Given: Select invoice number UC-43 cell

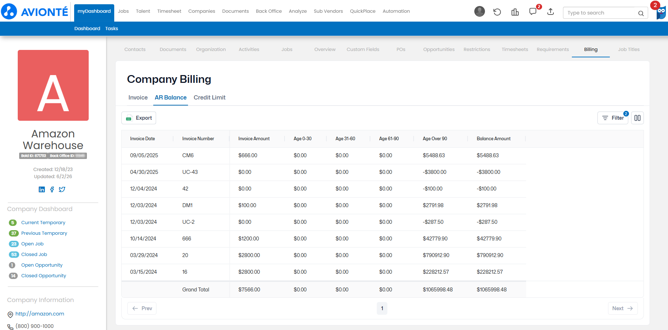Looking at the screenshot, I should 190,172.
